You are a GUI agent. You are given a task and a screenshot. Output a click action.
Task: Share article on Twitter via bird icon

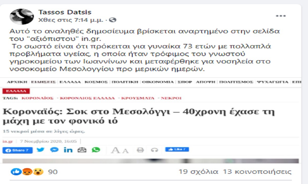pyautogui.click(x=40, y=150)
